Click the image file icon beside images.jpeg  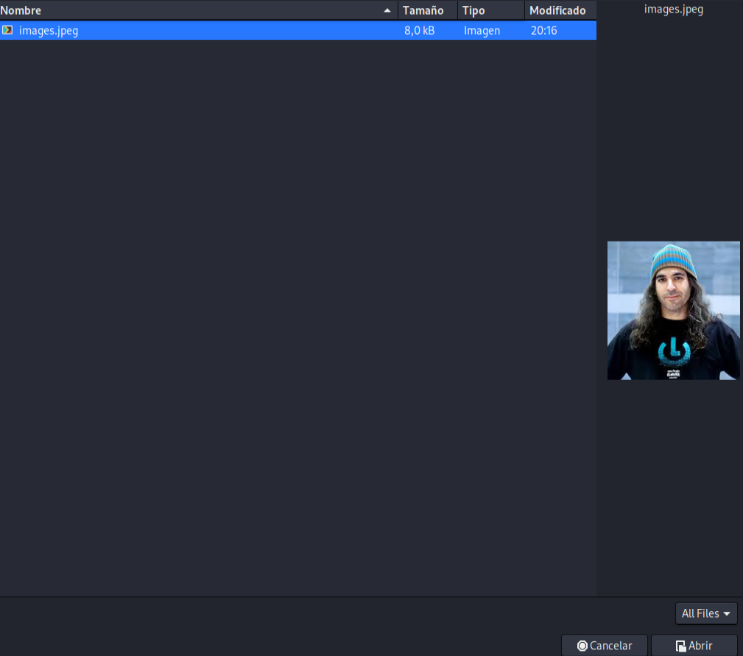click(7, 30)
